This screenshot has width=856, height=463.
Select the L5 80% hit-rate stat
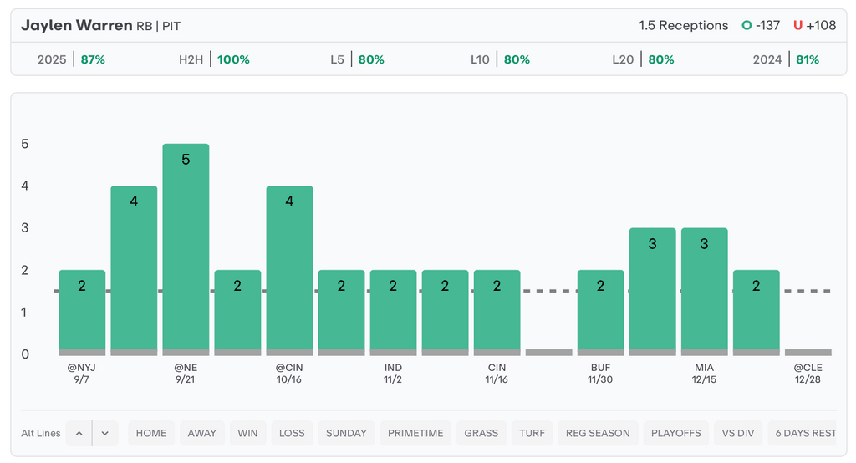(x=357, y=59)
